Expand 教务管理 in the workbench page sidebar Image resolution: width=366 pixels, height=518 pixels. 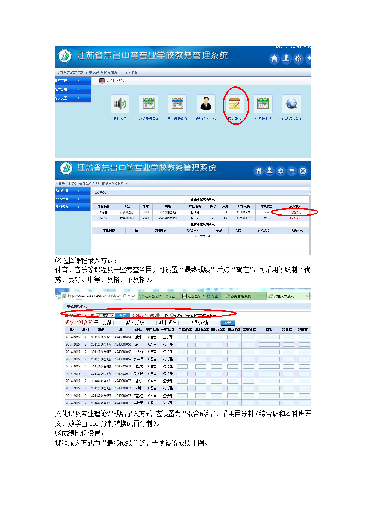point(73,81)
